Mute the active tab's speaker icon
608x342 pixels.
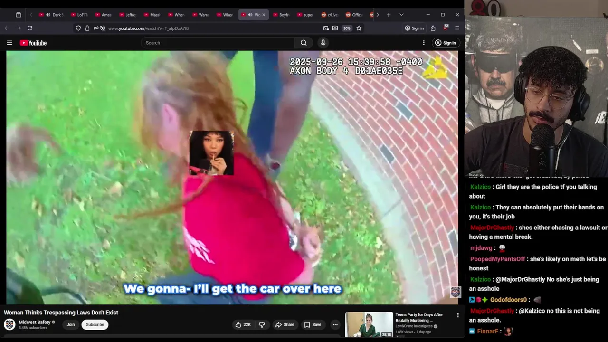pyautogui.click(x=250, y=15)
